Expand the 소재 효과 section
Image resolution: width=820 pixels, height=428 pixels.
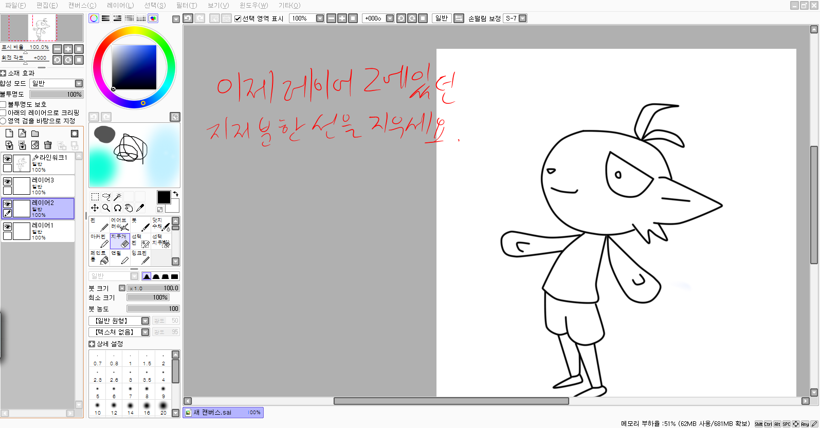(x=3, y=73)
